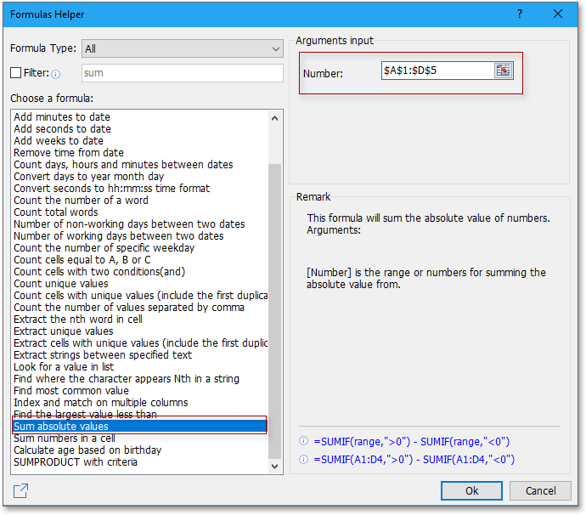Image resolution: width=586 pixels, height=515 pixels.
Task: Enable the Filter checkbox
Action: click(x=16, y=73)
